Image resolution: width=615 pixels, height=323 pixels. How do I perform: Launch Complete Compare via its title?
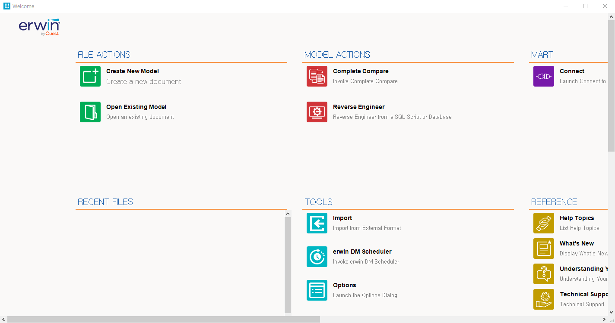tap(361, 71)
